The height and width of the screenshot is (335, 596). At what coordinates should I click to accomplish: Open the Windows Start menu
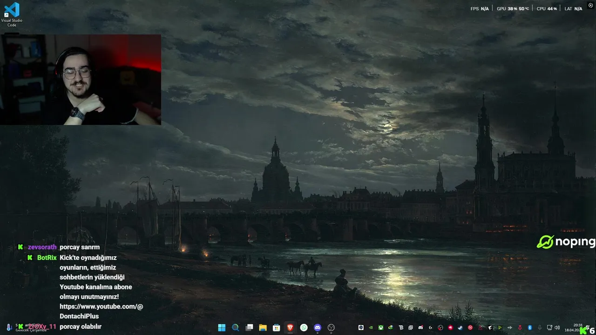coord(222,328)
